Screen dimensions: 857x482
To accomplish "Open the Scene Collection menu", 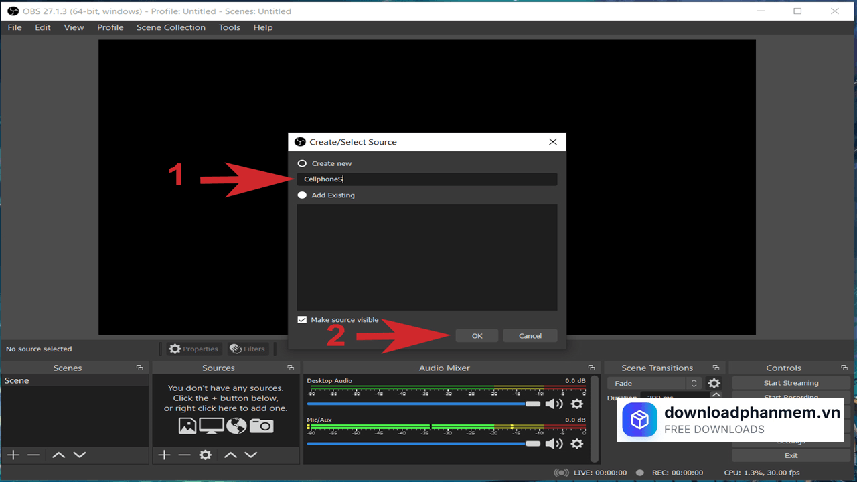I will pos(171,27).
